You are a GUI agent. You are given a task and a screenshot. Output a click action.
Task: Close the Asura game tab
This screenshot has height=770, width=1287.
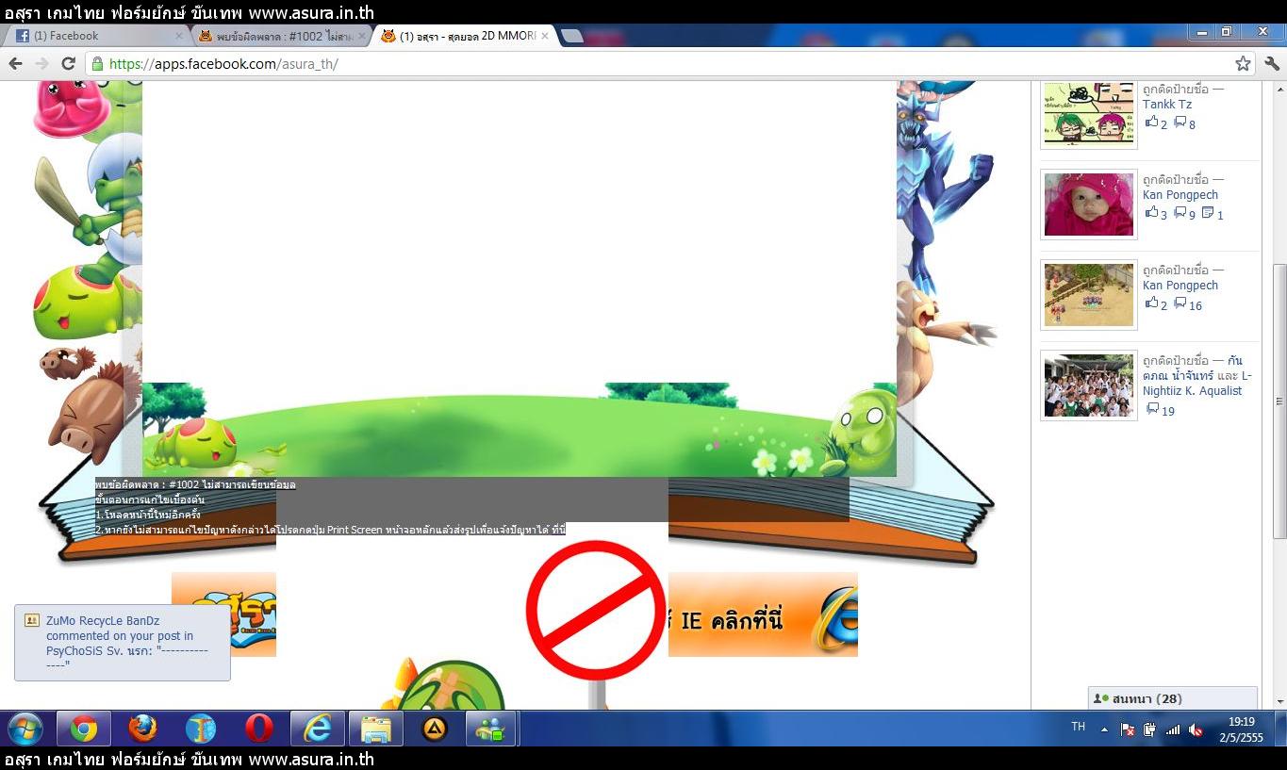click(544, 36)
